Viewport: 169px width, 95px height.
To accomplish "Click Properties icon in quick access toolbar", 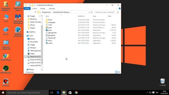I will click(x=30, y=5).
